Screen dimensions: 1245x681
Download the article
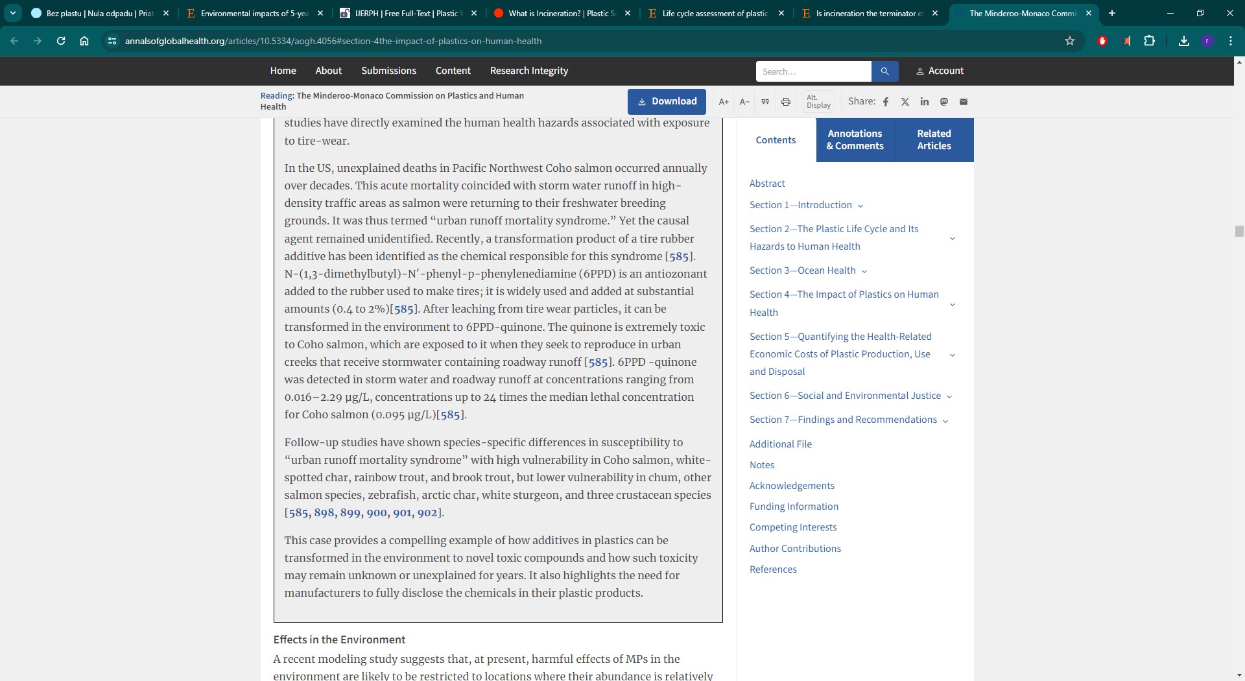667,102
